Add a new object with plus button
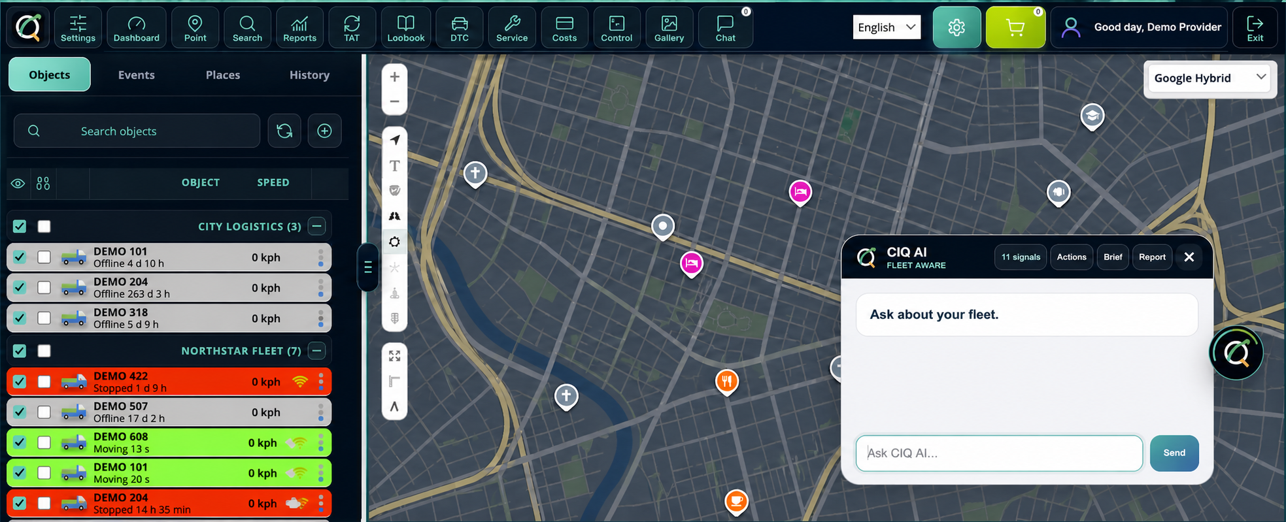 324,131
